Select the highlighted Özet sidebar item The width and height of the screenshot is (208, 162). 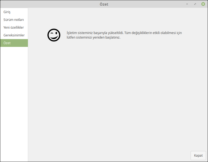14,43
